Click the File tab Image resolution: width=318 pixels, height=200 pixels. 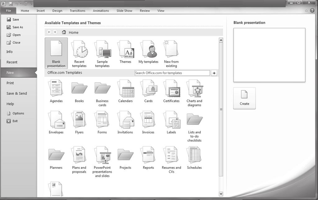coord(8,11)
